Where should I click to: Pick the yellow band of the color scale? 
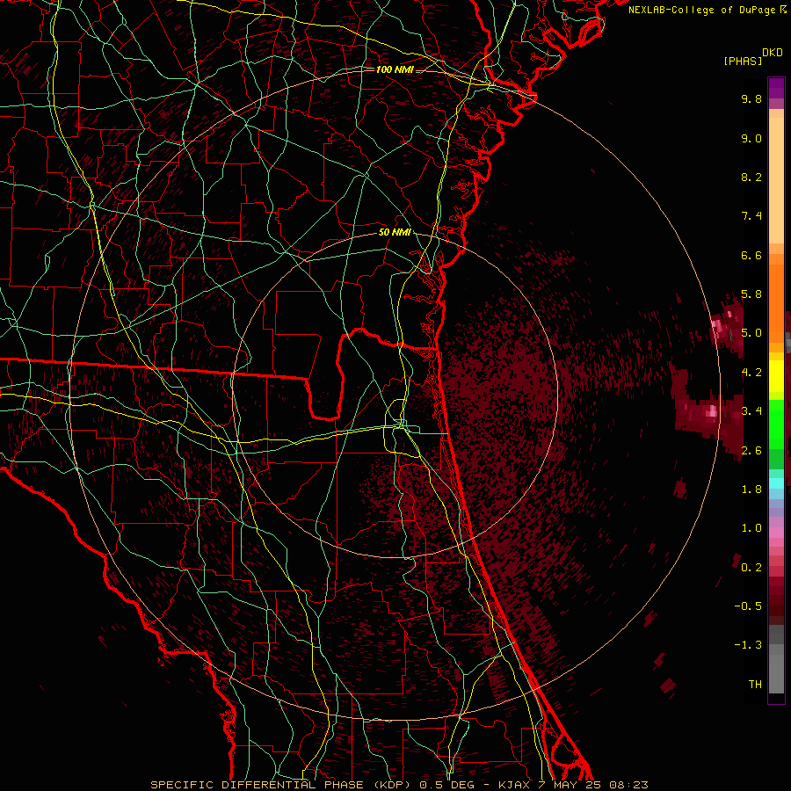[x=776, y=376]
